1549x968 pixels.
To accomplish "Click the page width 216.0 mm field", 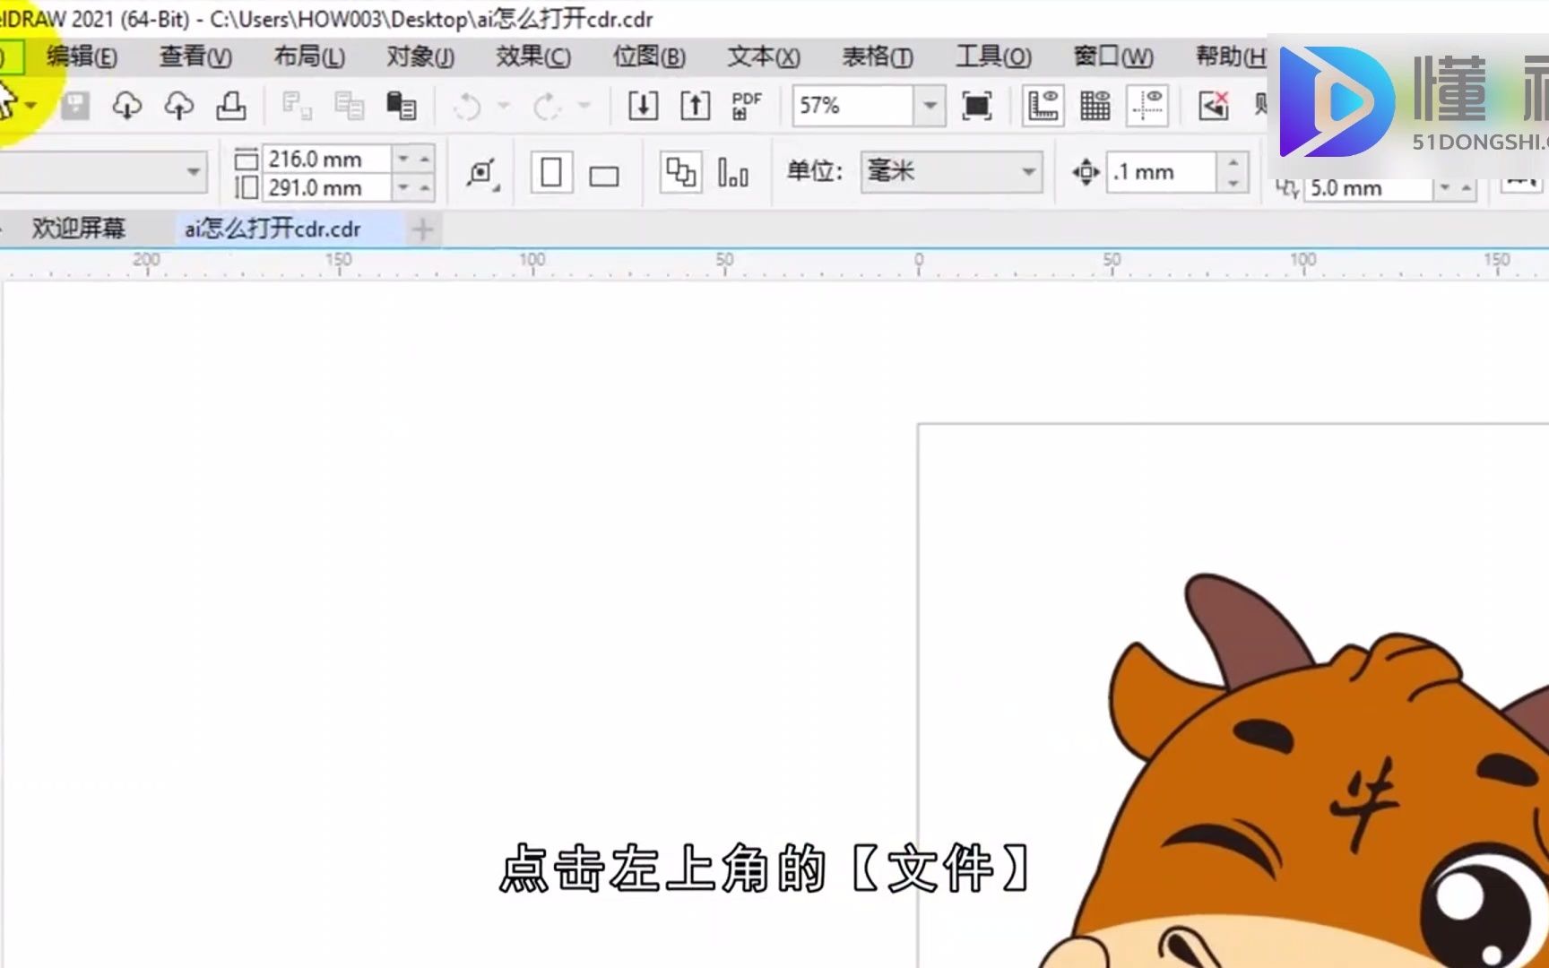I will point(326,159).
